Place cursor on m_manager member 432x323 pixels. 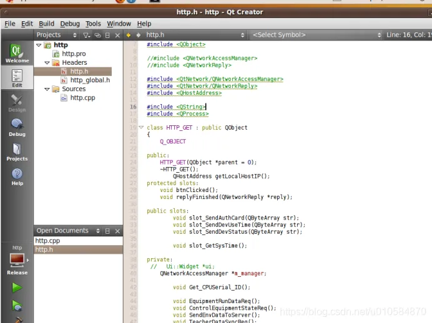pos(250,274)
